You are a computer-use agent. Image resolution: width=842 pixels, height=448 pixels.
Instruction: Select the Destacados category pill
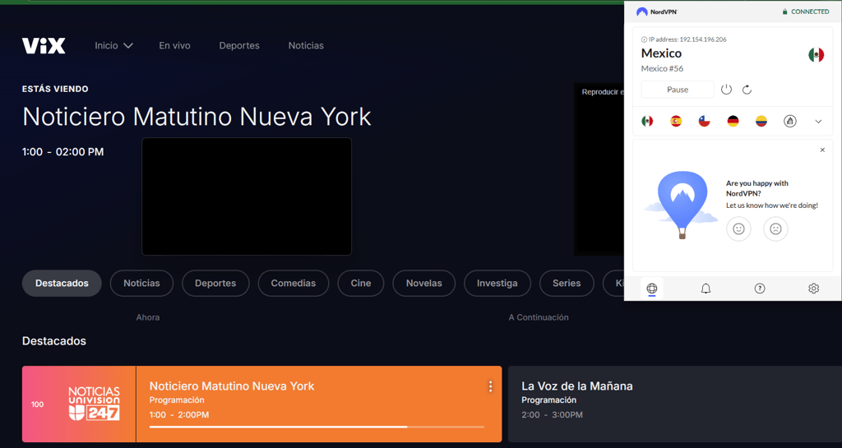[62, 284]
